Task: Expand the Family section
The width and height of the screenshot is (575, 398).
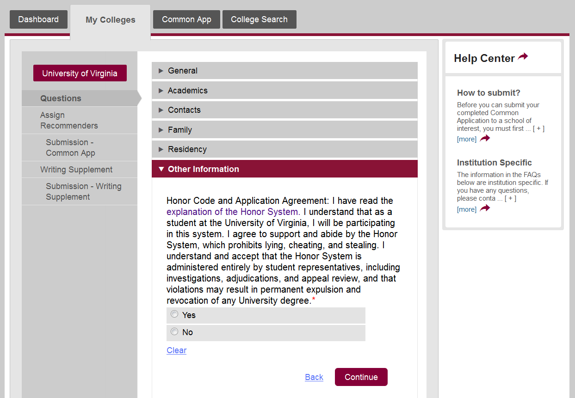Action: pyautogui.click(x=284, y=130)
